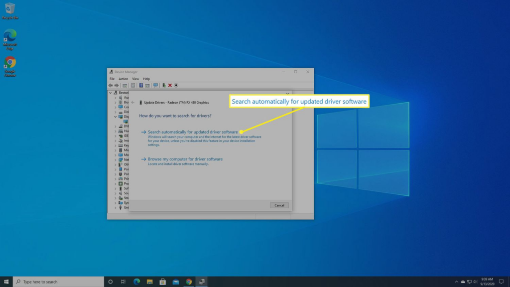The image size is (510, 287).
Task: Select Google Chrome desktop shortcut
Action: (10, 67)
